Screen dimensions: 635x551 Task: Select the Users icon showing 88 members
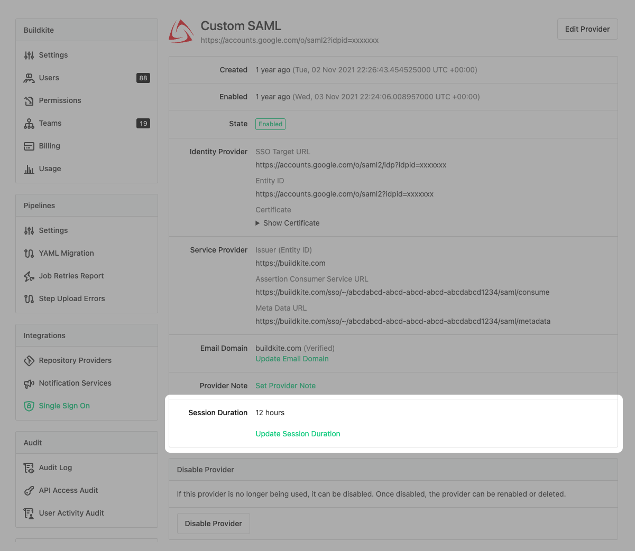pos(29,78)
